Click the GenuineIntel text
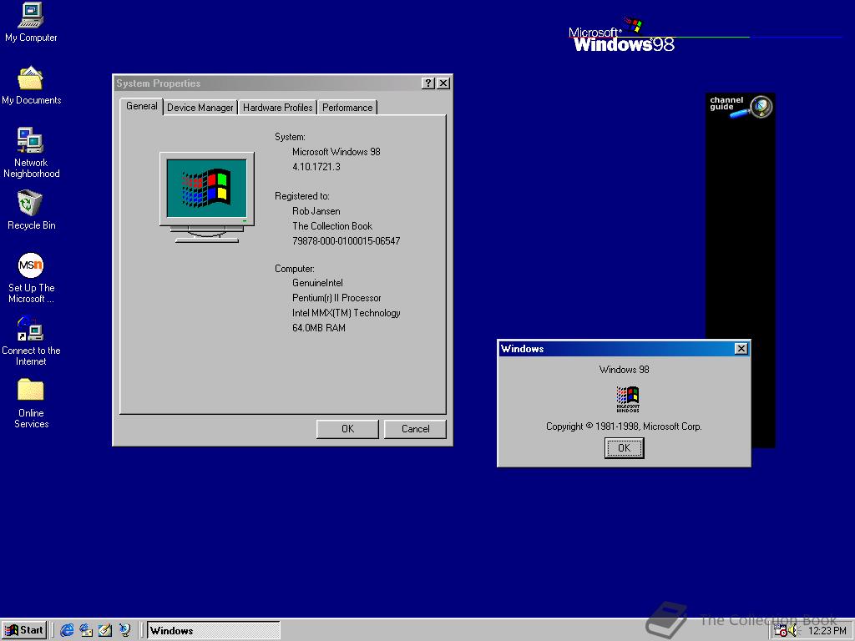Image resolution: width=855 pixels, height=641 pixels. click(317, 283)
